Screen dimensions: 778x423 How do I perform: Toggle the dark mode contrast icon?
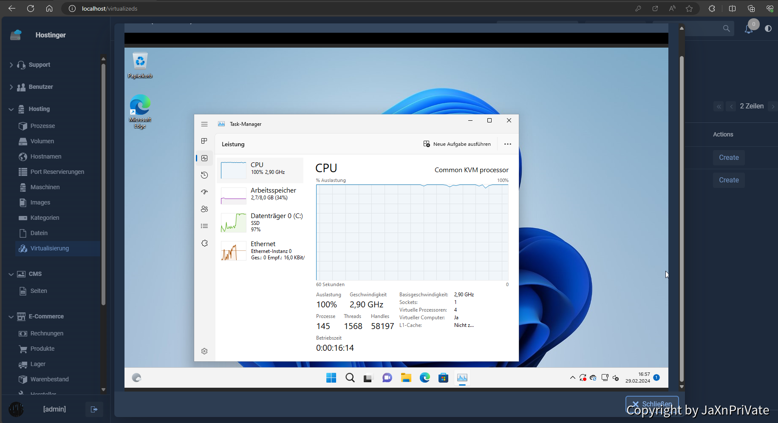768,28
